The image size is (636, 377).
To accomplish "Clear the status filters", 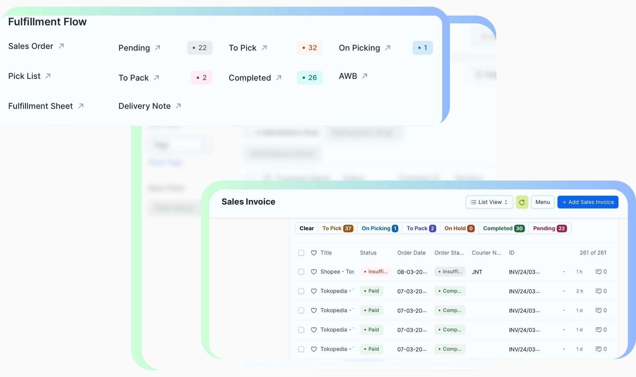I will coord(307,228).
